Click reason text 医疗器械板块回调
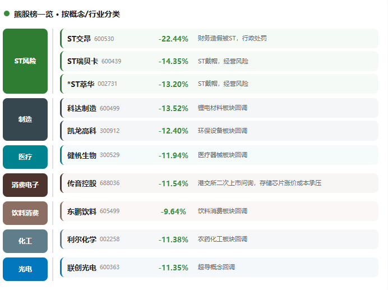The image size is (388, 290). [x=223, y=155]
